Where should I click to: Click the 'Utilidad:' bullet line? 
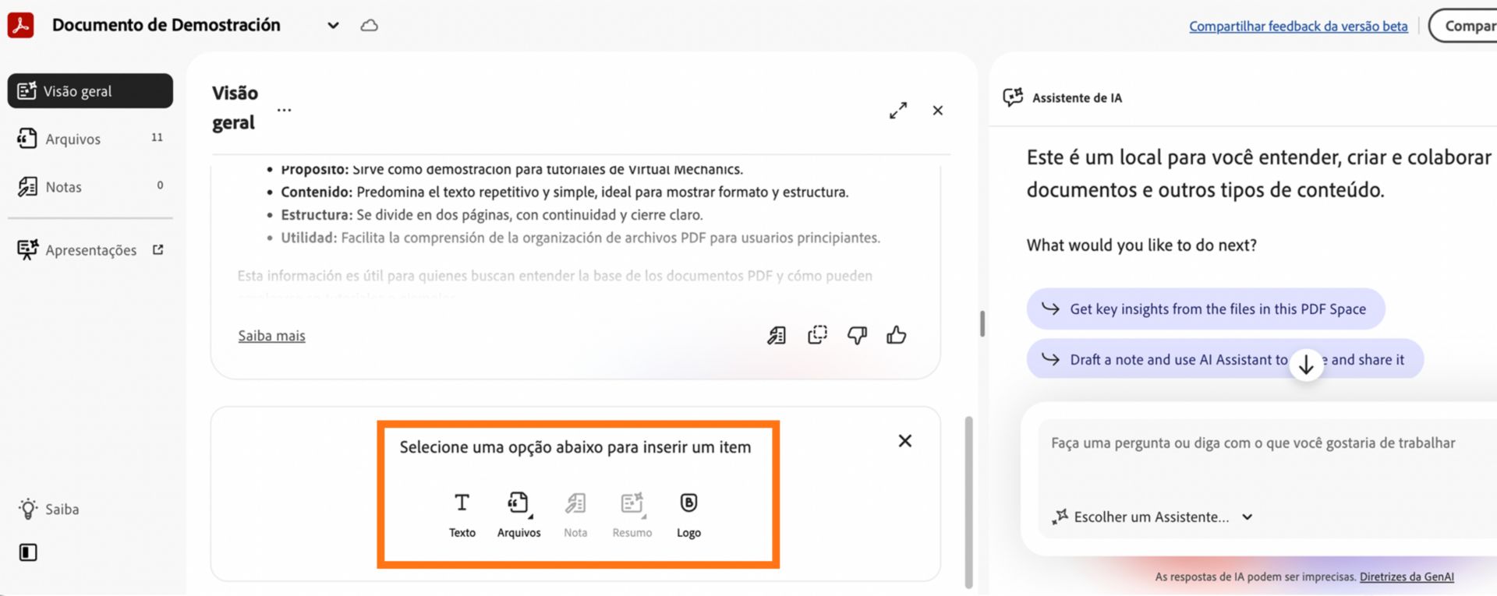(580, 238)
